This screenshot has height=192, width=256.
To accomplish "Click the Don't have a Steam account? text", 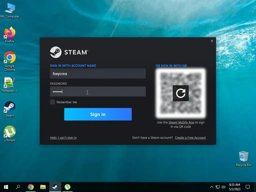I will tap(152, 138).
